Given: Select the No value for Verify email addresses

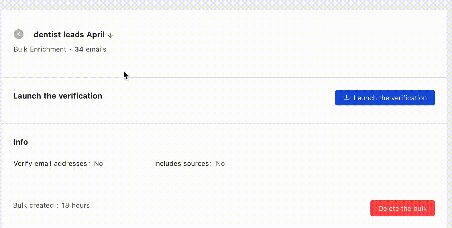Looking at the screenshot, I should pyautogui.click(x=98, y=164).
